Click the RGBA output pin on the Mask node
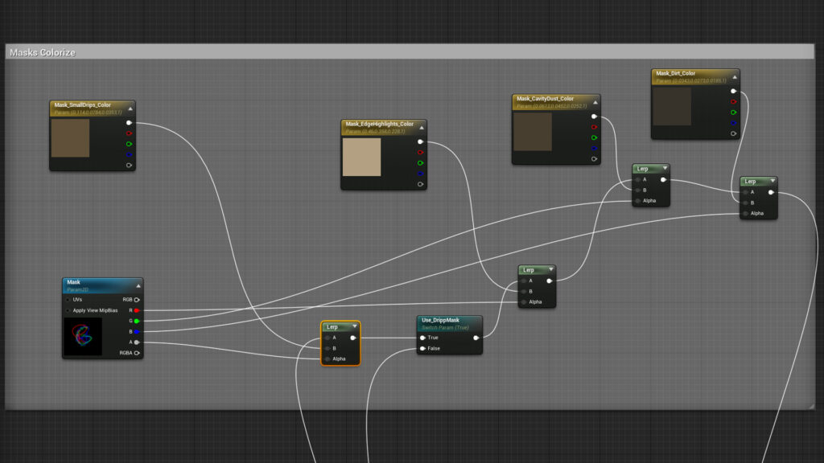Image resolution: width=824 pixels, height=463 pixels. pos(138,352)
